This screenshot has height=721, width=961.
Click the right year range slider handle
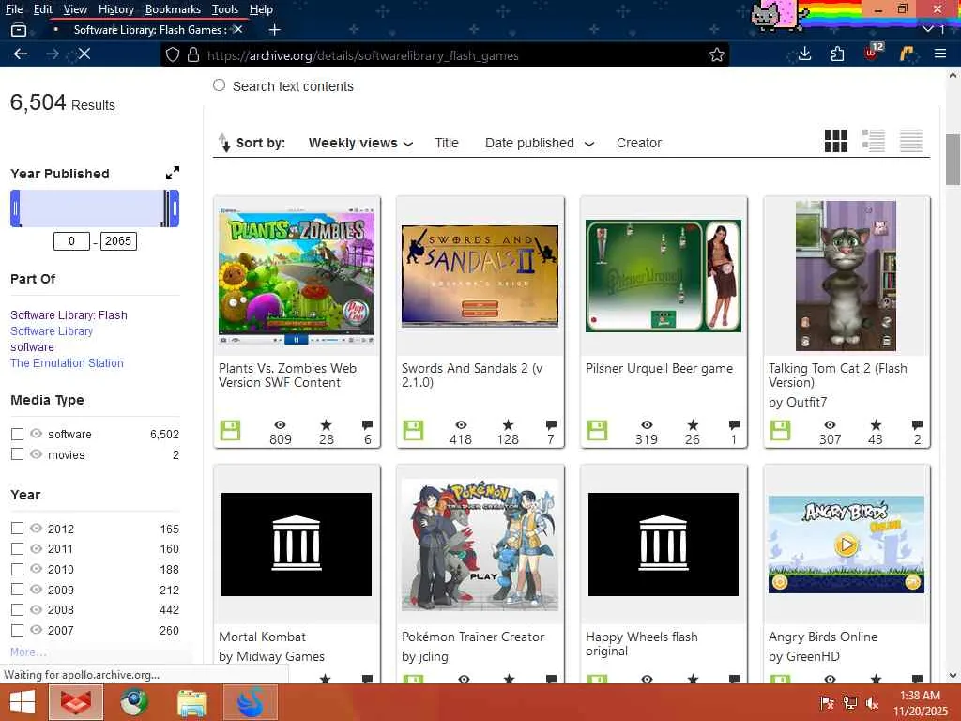(174, 208)
